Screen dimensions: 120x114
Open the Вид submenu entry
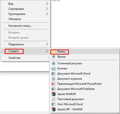click(25, 4)
